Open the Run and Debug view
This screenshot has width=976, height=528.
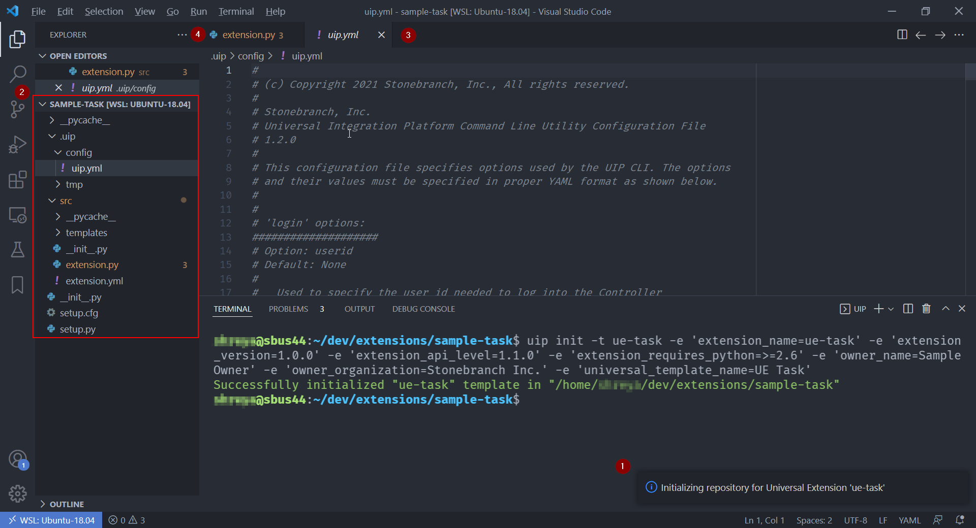(17, 144)
